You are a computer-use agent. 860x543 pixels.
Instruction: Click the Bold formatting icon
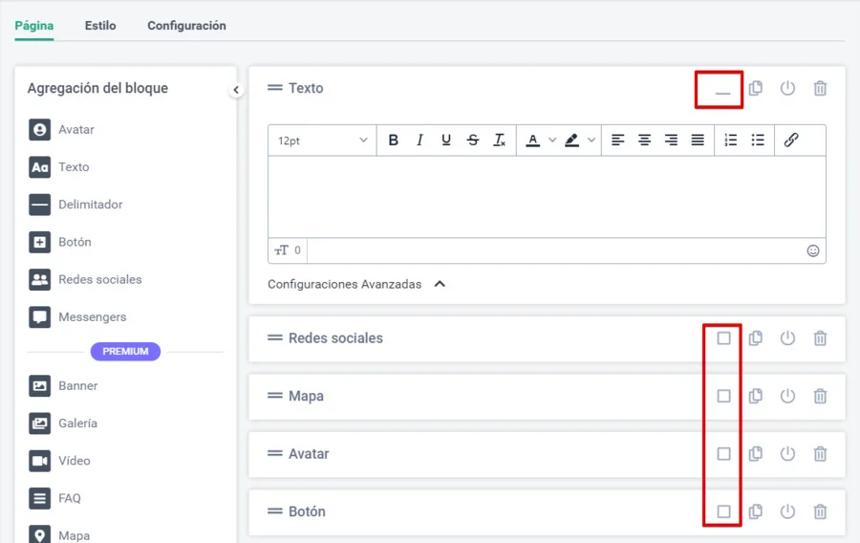[393, 141]
